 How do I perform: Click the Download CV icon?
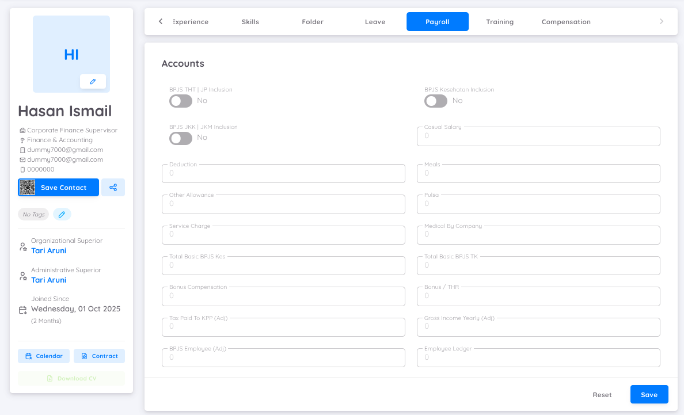[50, 378]
